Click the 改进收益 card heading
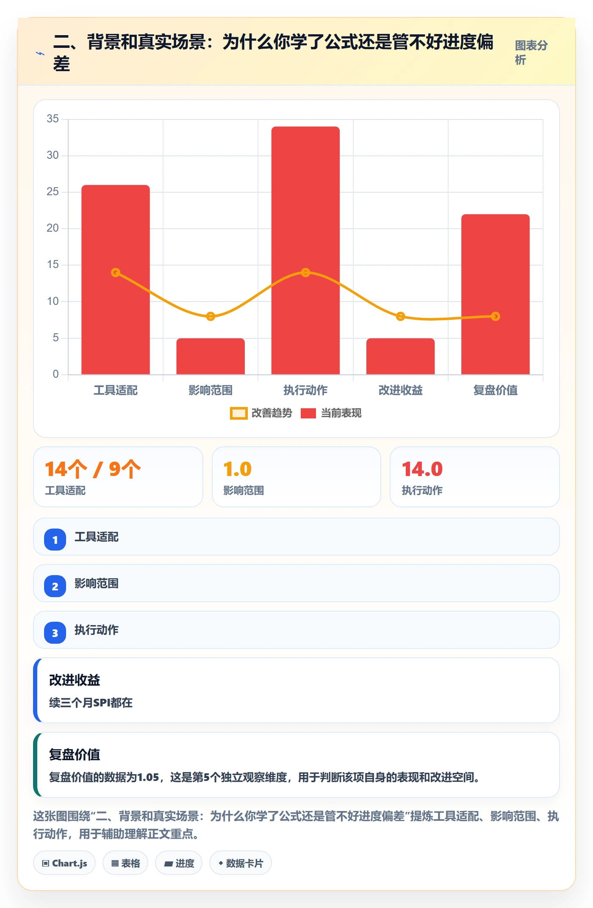Viewport: 593px width, 908px height. pos(75,680)
